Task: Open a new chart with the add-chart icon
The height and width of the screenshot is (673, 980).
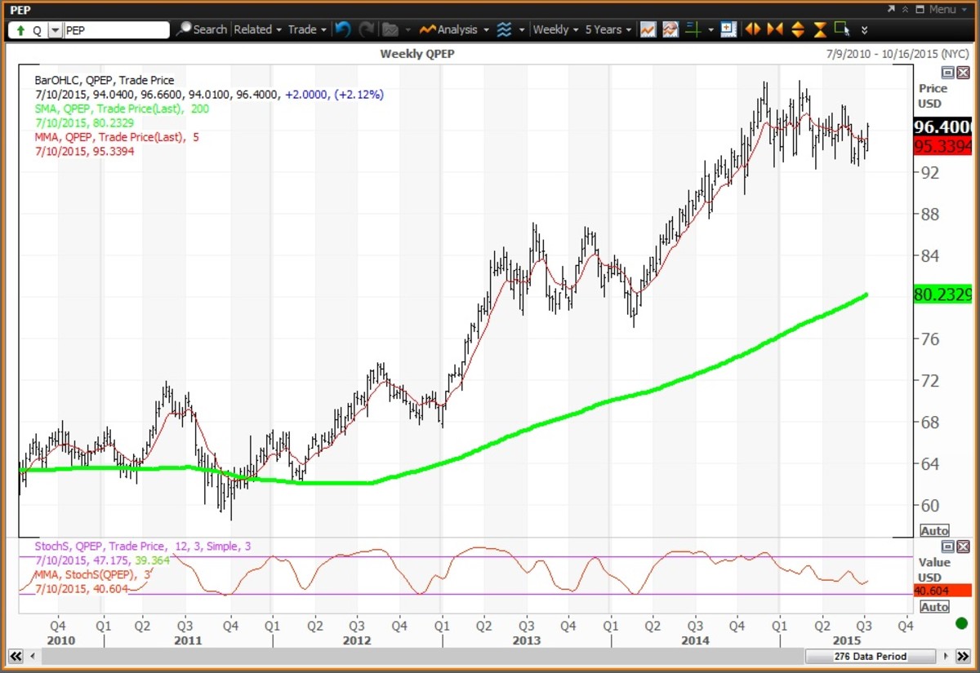Action: click(x=728, y=29)
